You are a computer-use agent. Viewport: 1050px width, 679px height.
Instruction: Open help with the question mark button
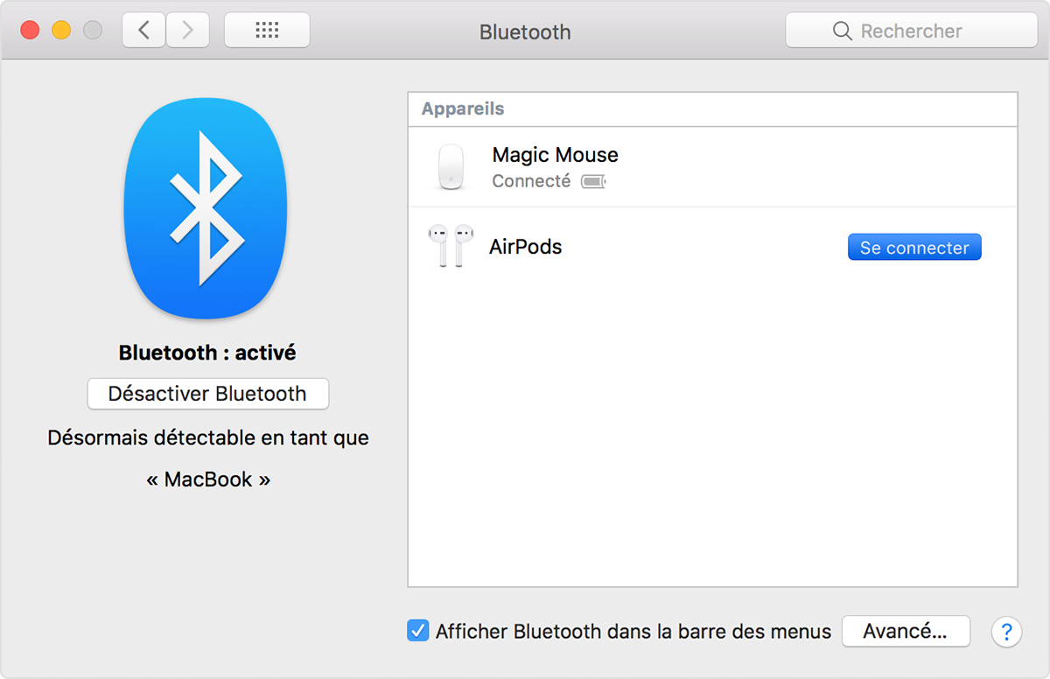[x=1006, y=632]
